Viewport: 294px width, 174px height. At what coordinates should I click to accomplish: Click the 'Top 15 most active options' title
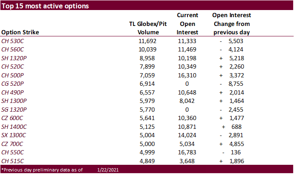pyautogui.click(x=45, y=6)
